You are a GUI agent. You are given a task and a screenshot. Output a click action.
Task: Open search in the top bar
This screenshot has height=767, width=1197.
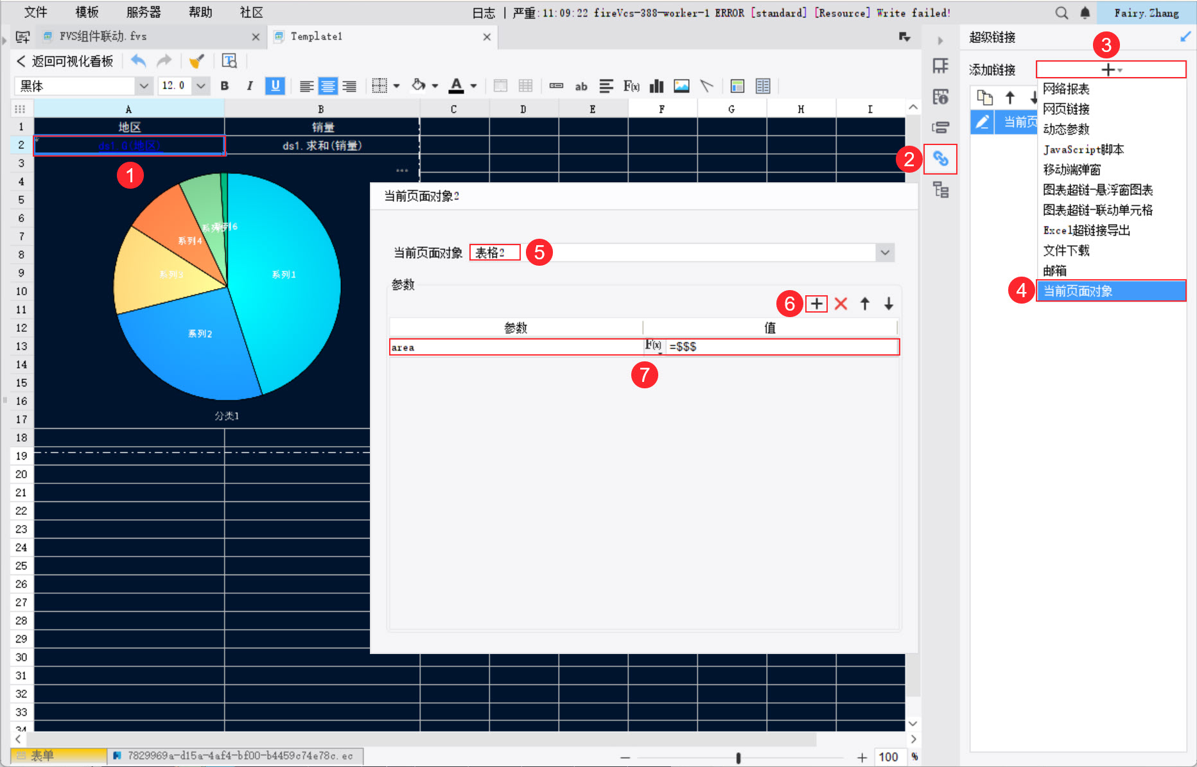point(1062,13)
